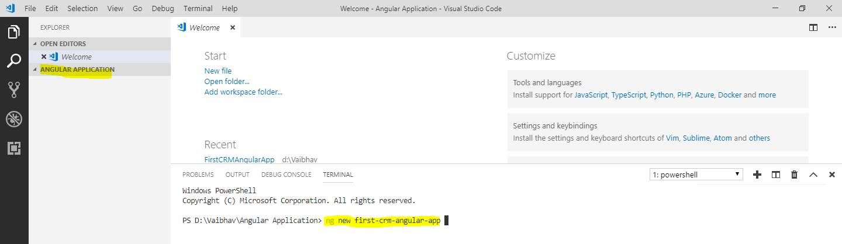Click the 'more' languages link
842x244 pixels.
(767, 95)
